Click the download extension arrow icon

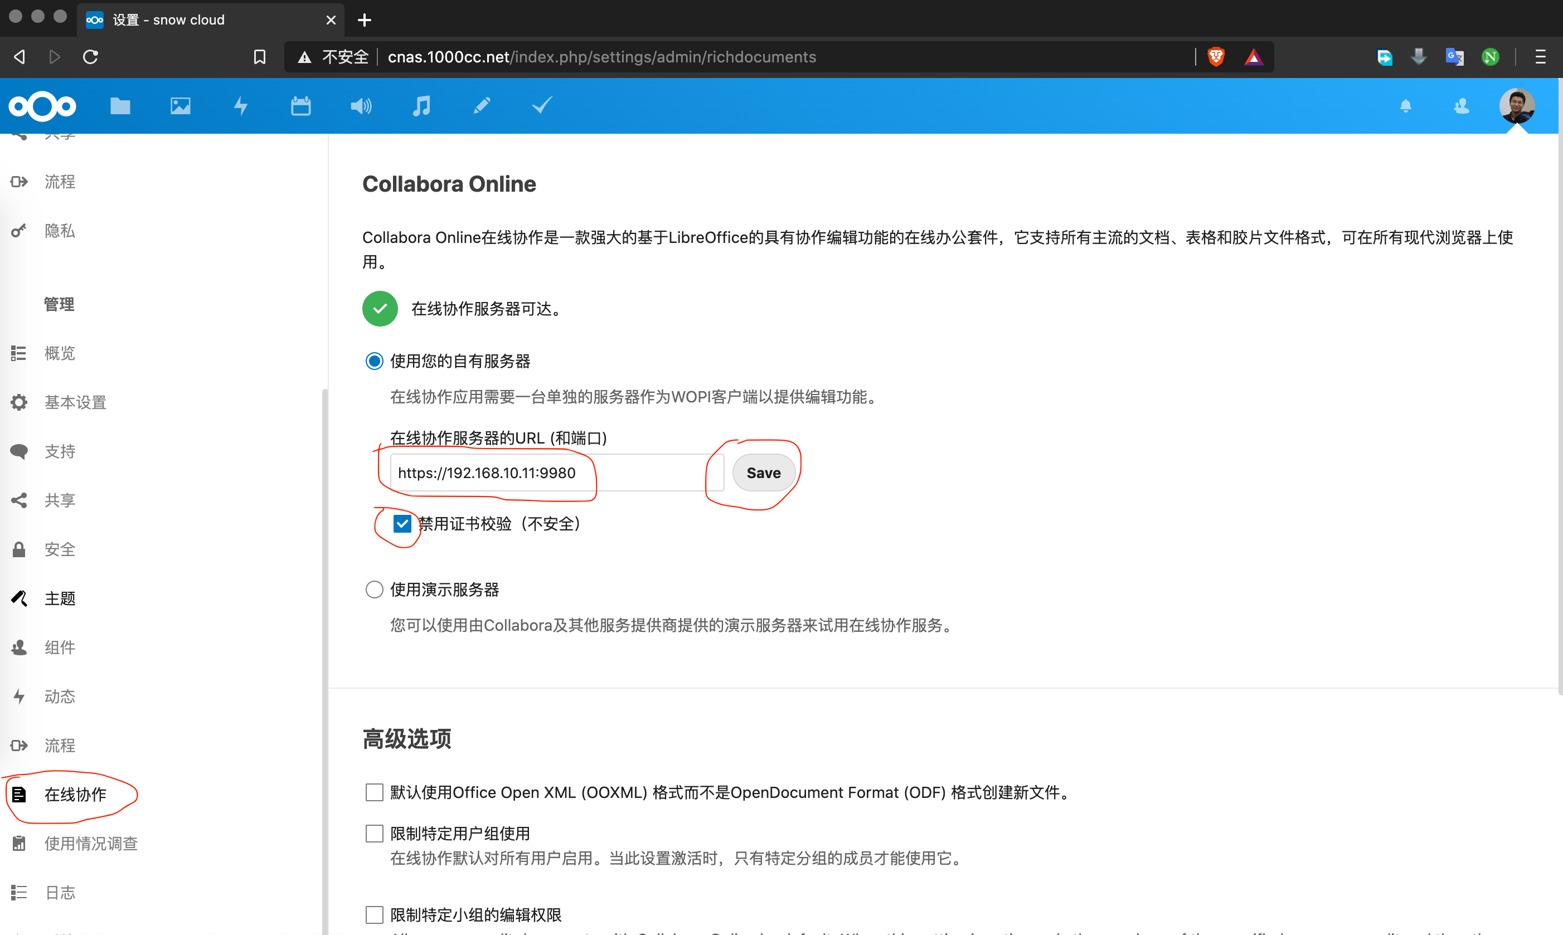click(x=1419, y=57)
